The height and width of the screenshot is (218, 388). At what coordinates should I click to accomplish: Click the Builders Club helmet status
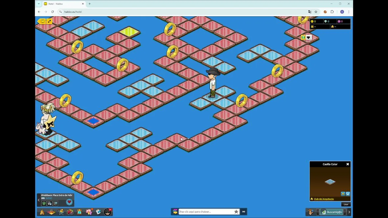coord(340,27)
